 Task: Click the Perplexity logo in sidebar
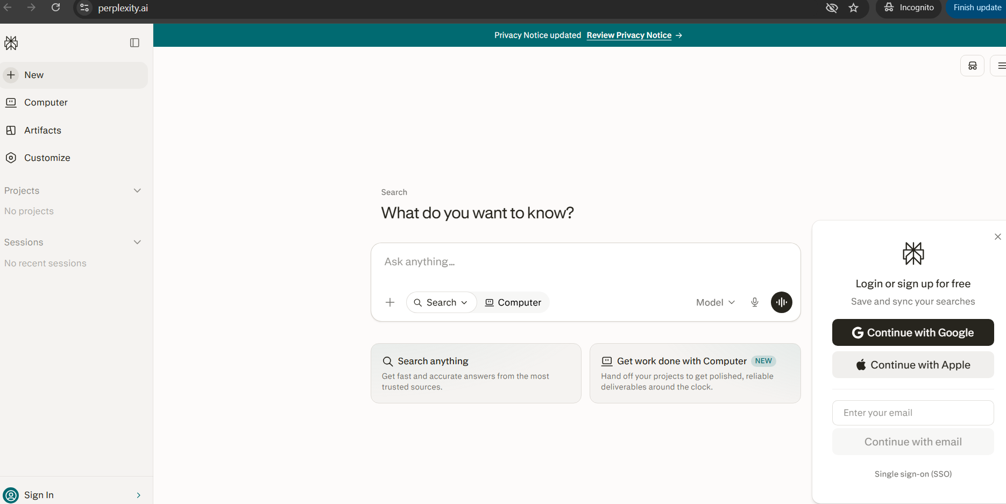tap(11, 43)
